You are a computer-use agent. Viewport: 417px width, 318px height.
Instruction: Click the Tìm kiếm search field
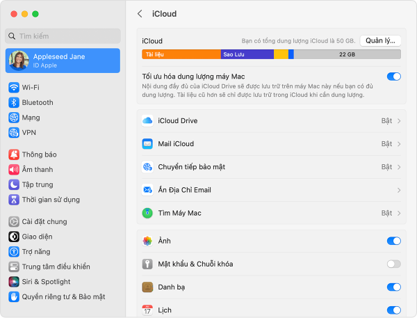63,36
